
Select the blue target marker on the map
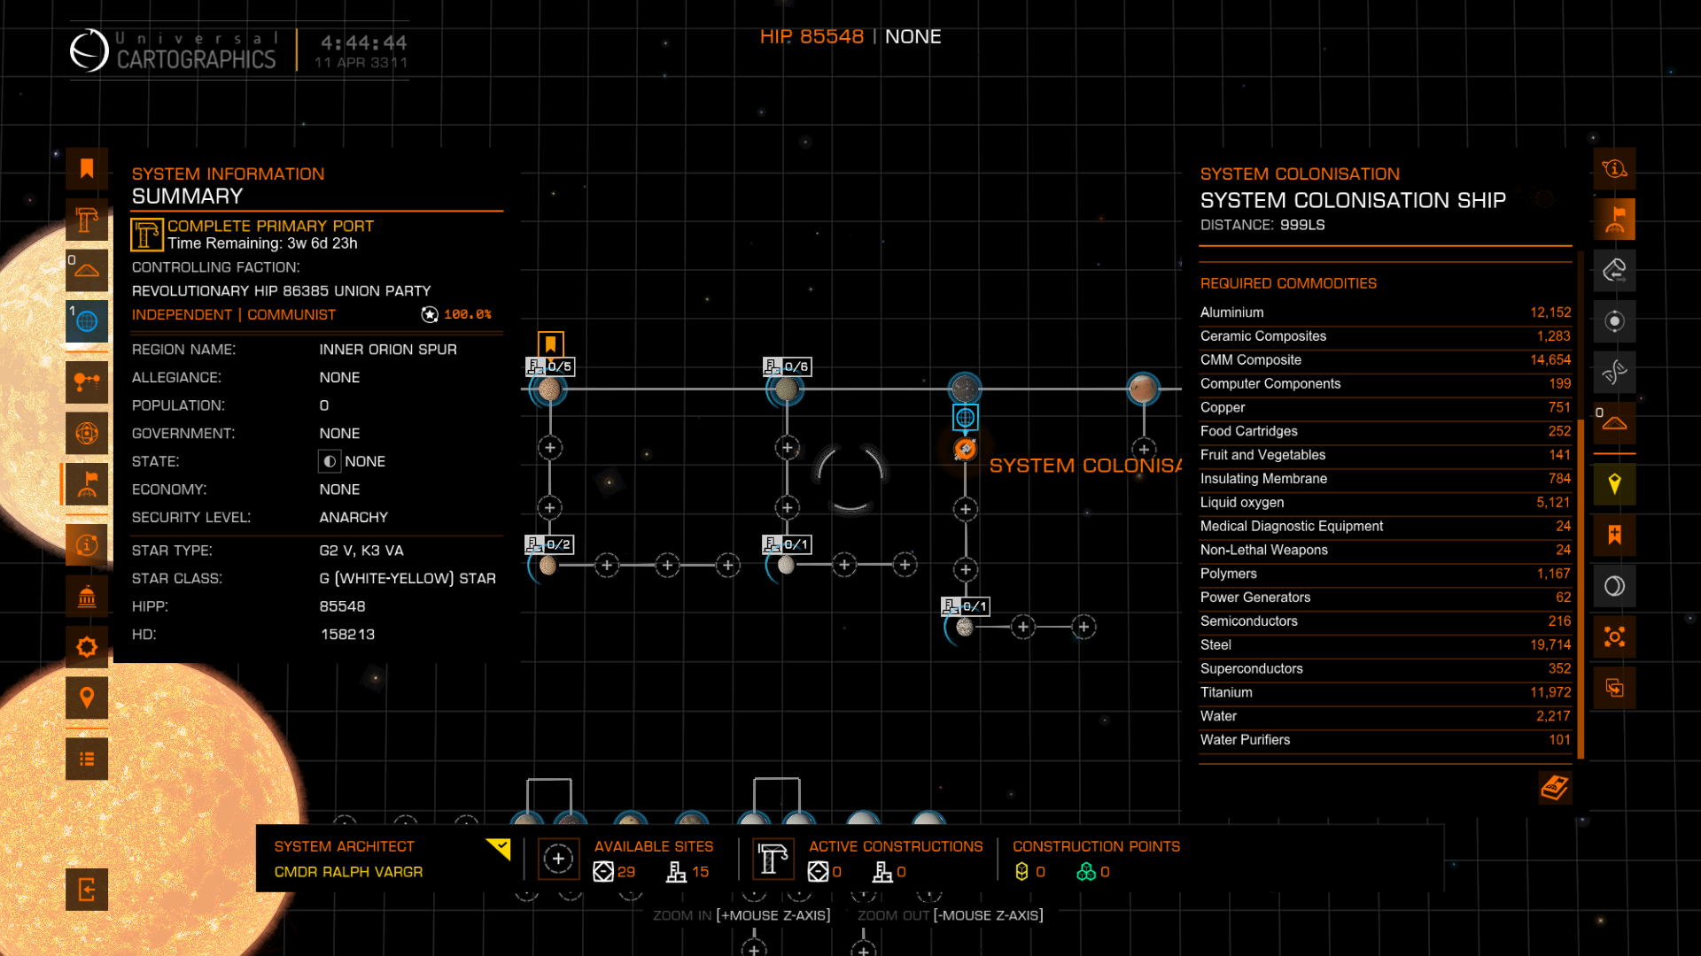pos(965,417)
